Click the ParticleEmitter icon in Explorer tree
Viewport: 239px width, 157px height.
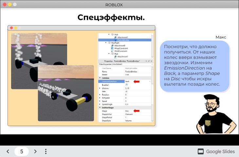[115, 40]
